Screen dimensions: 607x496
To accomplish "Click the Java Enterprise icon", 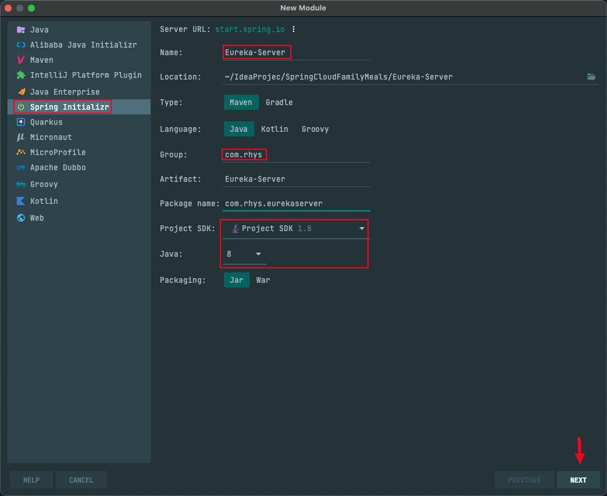I will pos(21,92).
